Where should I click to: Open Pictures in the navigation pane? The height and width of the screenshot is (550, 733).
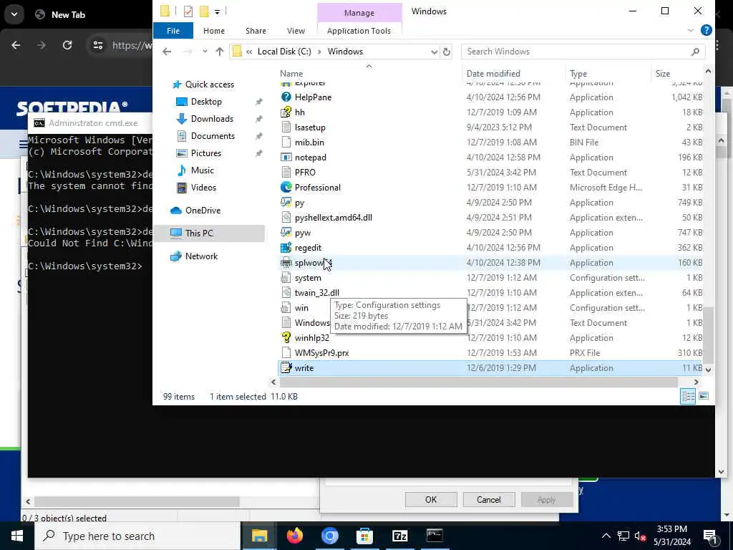click(x=205, y=153)
